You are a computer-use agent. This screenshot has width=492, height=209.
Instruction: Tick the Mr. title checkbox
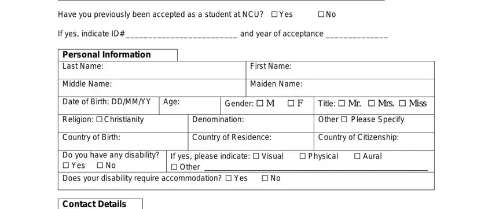pyautogui.click(x=342, y=103)
